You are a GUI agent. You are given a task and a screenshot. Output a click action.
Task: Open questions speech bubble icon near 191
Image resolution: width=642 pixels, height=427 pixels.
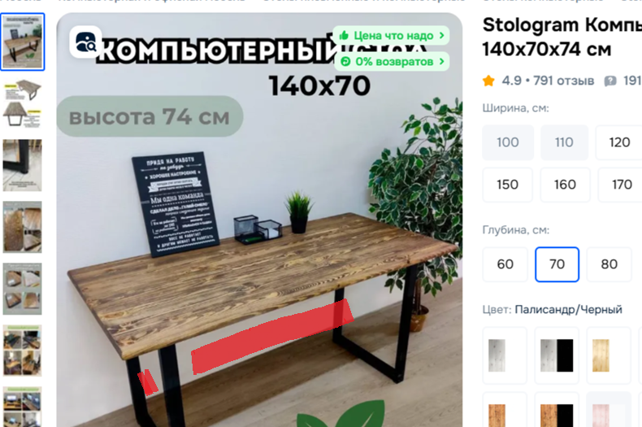click(x=610, y=81)
